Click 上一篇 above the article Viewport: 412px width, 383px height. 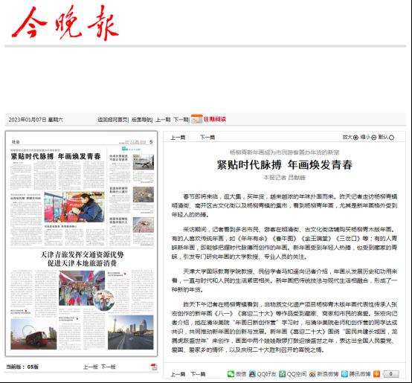point(178,138)
